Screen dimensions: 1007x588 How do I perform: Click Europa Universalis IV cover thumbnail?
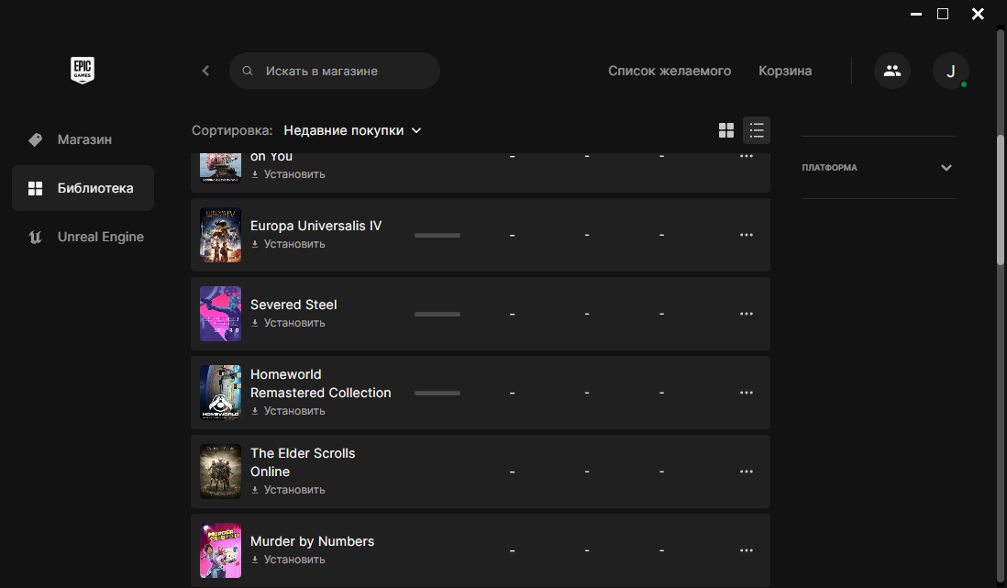tap(220, 235)
